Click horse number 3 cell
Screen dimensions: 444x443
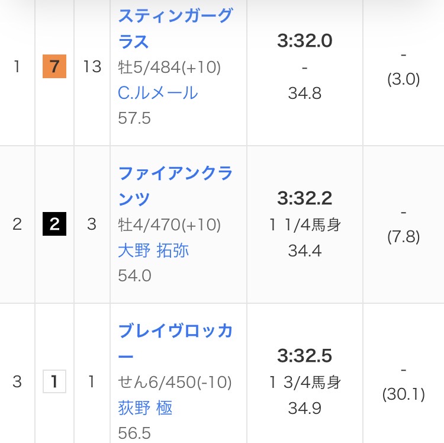[92, 224]
